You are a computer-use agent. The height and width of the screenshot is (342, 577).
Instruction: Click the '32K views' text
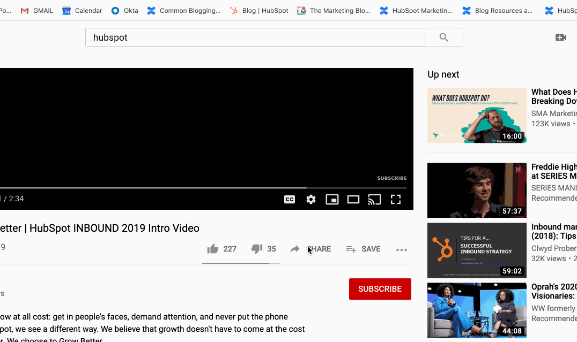point(548,259)
